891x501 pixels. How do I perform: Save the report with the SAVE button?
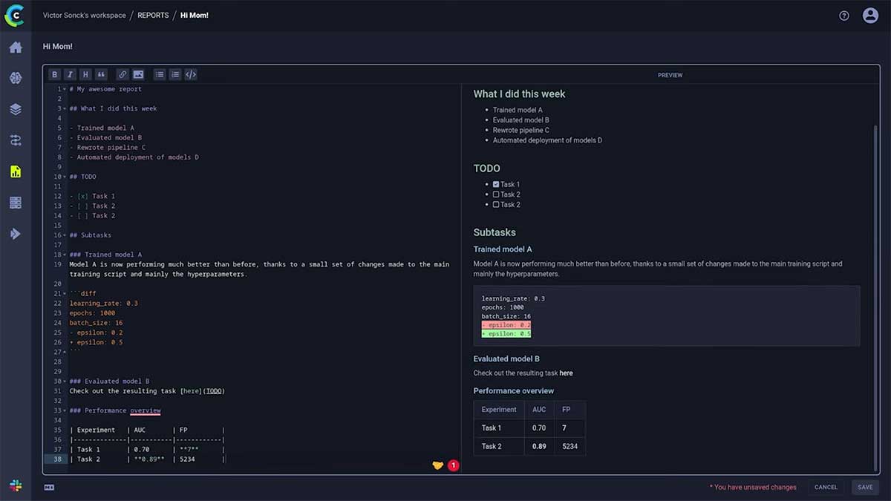(x=865, y=487)
